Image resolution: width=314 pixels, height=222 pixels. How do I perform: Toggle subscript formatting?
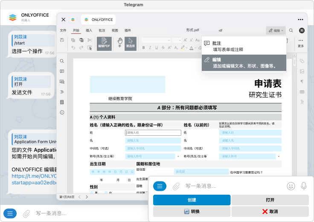[x=176, y=48]
